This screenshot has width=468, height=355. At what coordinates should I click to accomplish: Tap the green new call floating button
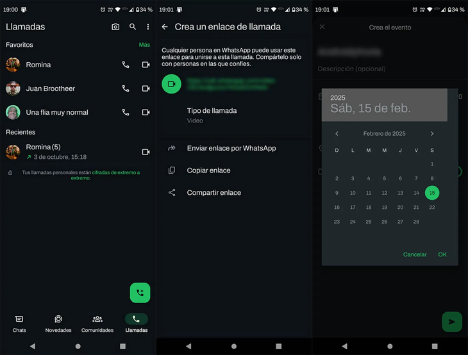point(140,293)
